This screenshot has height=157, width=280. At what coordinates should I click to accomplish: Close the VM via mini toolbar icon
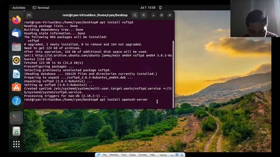coord(182,155)
